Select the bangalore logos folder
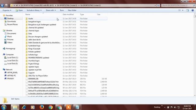 35,22
